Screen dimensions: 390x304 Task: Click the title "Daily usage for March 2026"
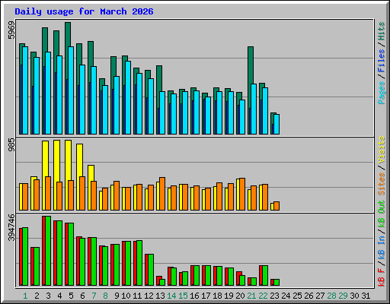click(84, 11)
